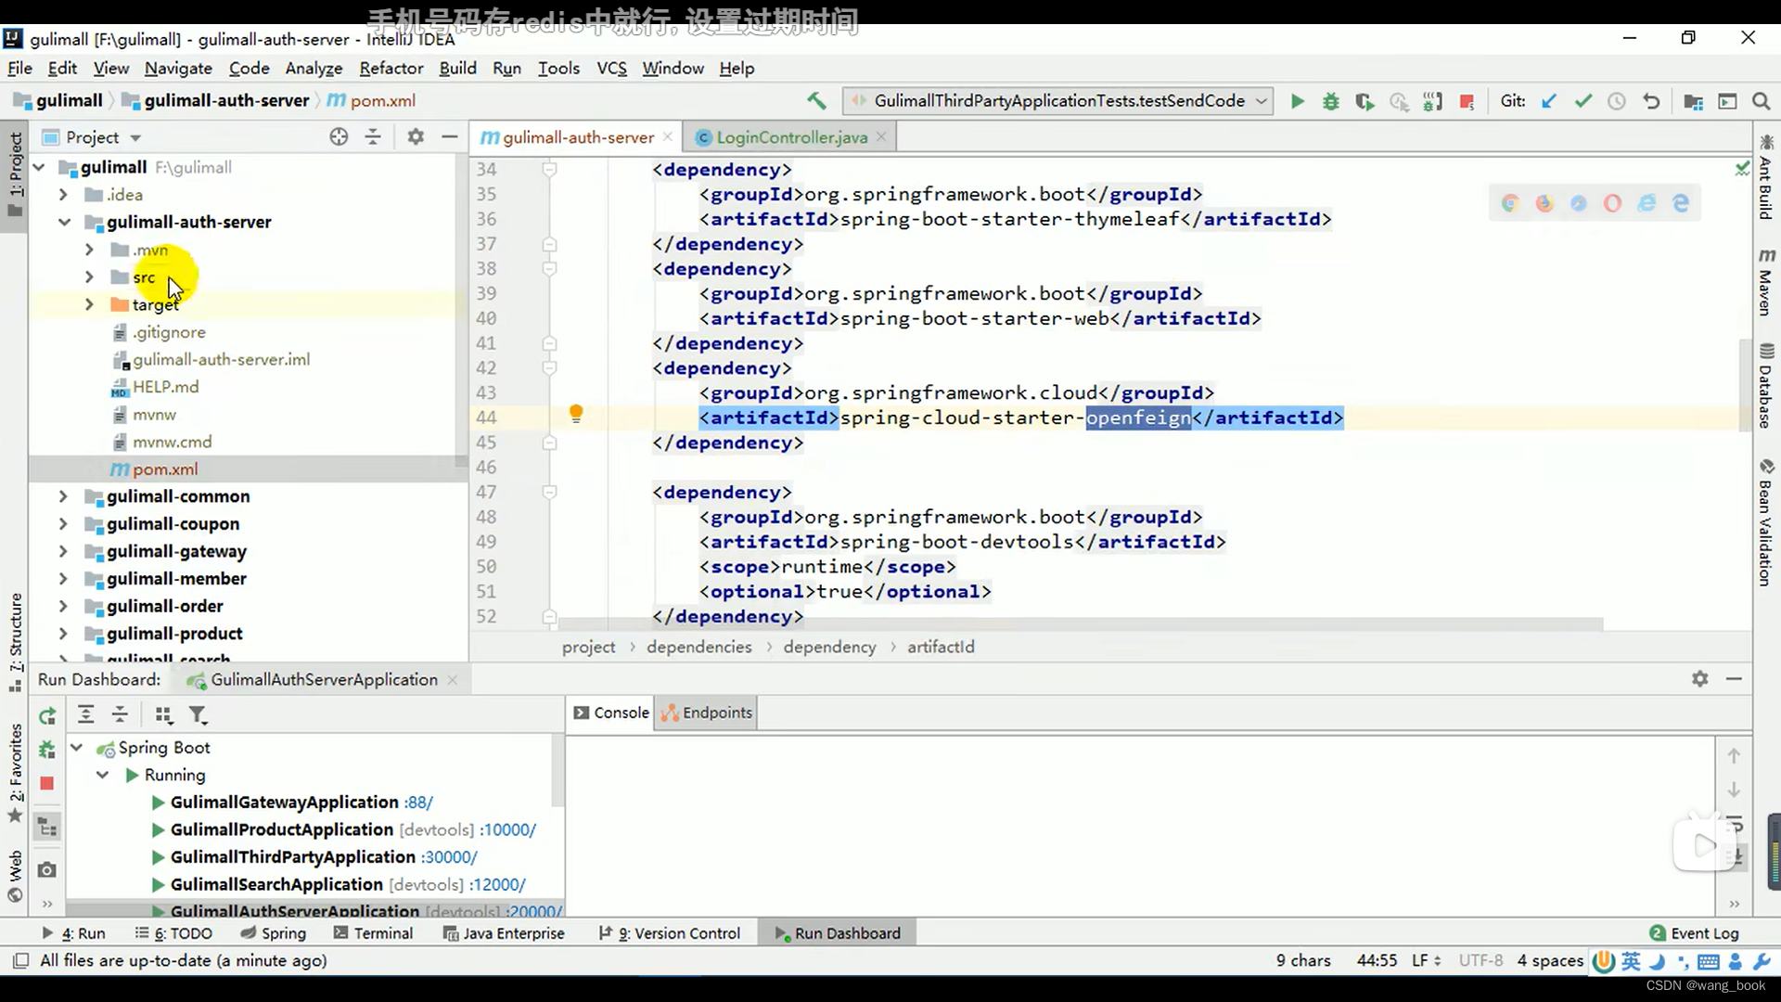Image resolution: width=1781 pixels, height=1002 pixels.
Task: Click the intention lightbulb on line 44
Action: click(576, 414)
